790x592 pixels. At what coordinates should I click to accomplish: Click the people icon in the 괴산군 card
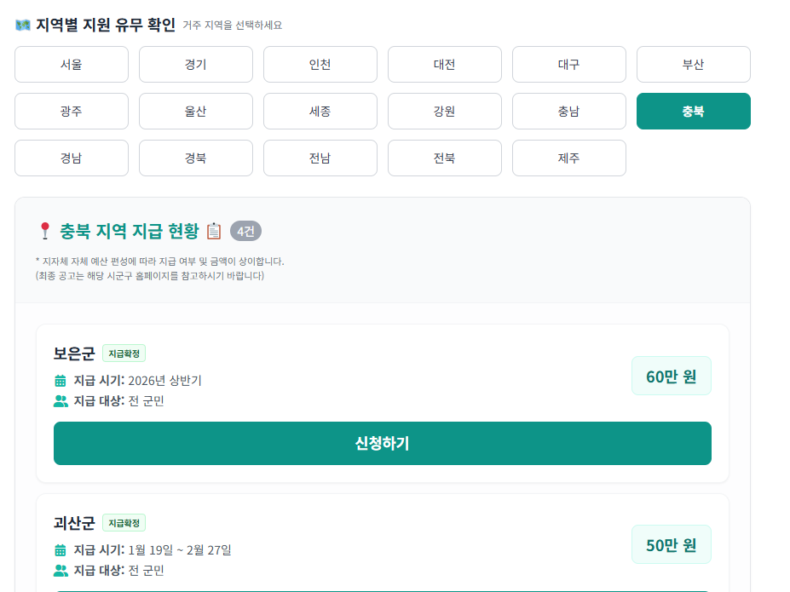[61, 571]
